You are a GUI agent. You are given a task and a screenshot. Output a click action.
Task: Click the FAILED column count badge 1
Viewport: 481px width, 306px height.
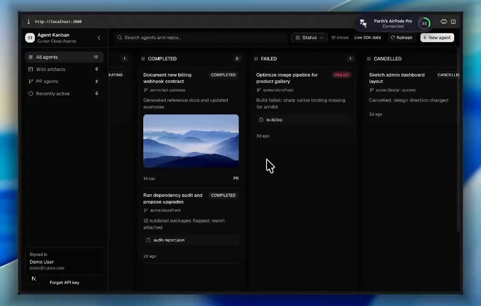click(350, 59)
